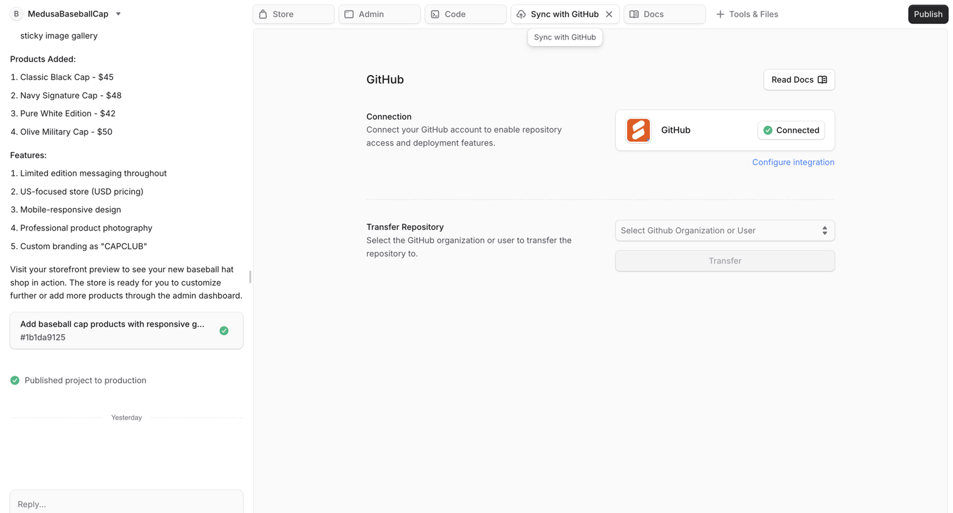Focus the Reply input field

point(127,504)
